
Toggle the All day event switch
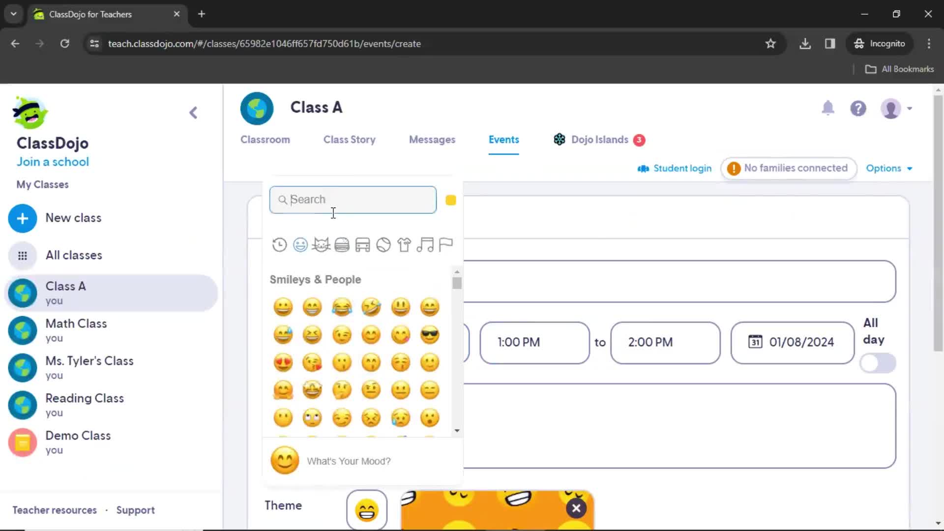point(877,362)
